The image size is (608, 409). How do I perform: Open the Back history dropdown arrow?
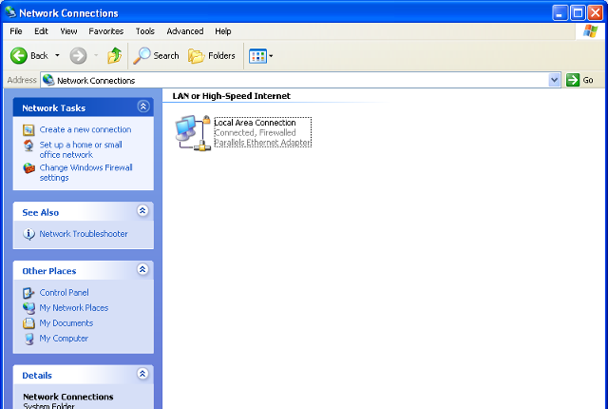tap(57, 55)
